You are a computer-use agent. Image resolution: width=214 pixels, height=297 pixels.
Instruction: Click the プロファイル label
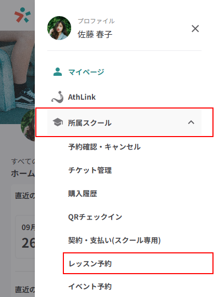[96, 21]
